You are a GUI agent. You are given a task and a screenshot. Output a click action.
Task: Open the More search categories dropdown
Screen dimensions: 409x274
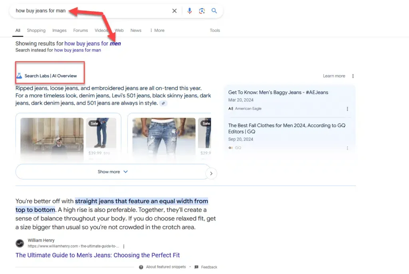157,30
